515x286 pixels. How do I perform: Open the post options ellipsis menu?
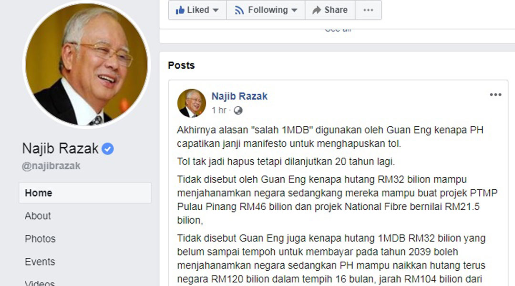pos(495,95)
